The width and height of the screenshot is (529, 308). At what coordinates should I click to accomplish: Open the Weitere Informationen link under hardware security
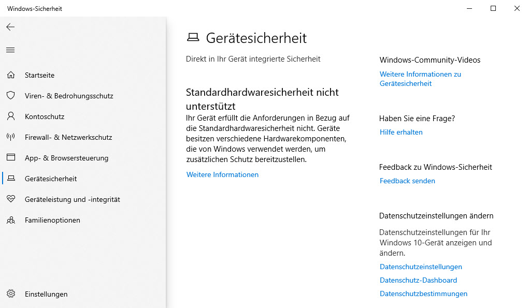[x=222, y=174]
